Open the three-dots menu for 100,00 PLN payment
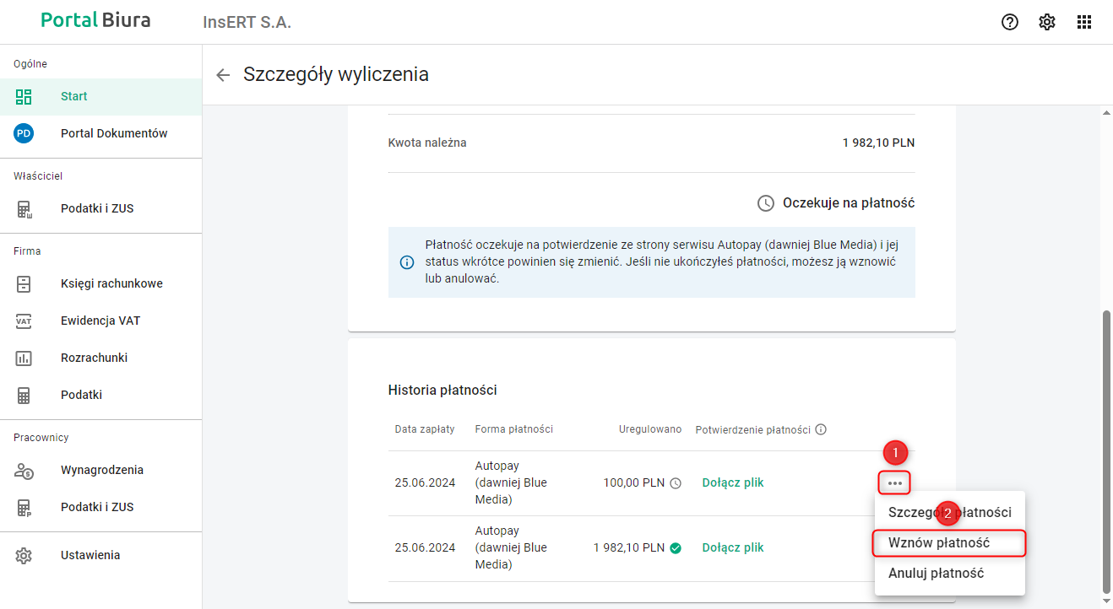This screenshot has width=1113, height=609. (895, 483)
